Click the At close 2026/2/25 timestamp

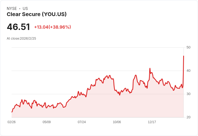(21, 39)
